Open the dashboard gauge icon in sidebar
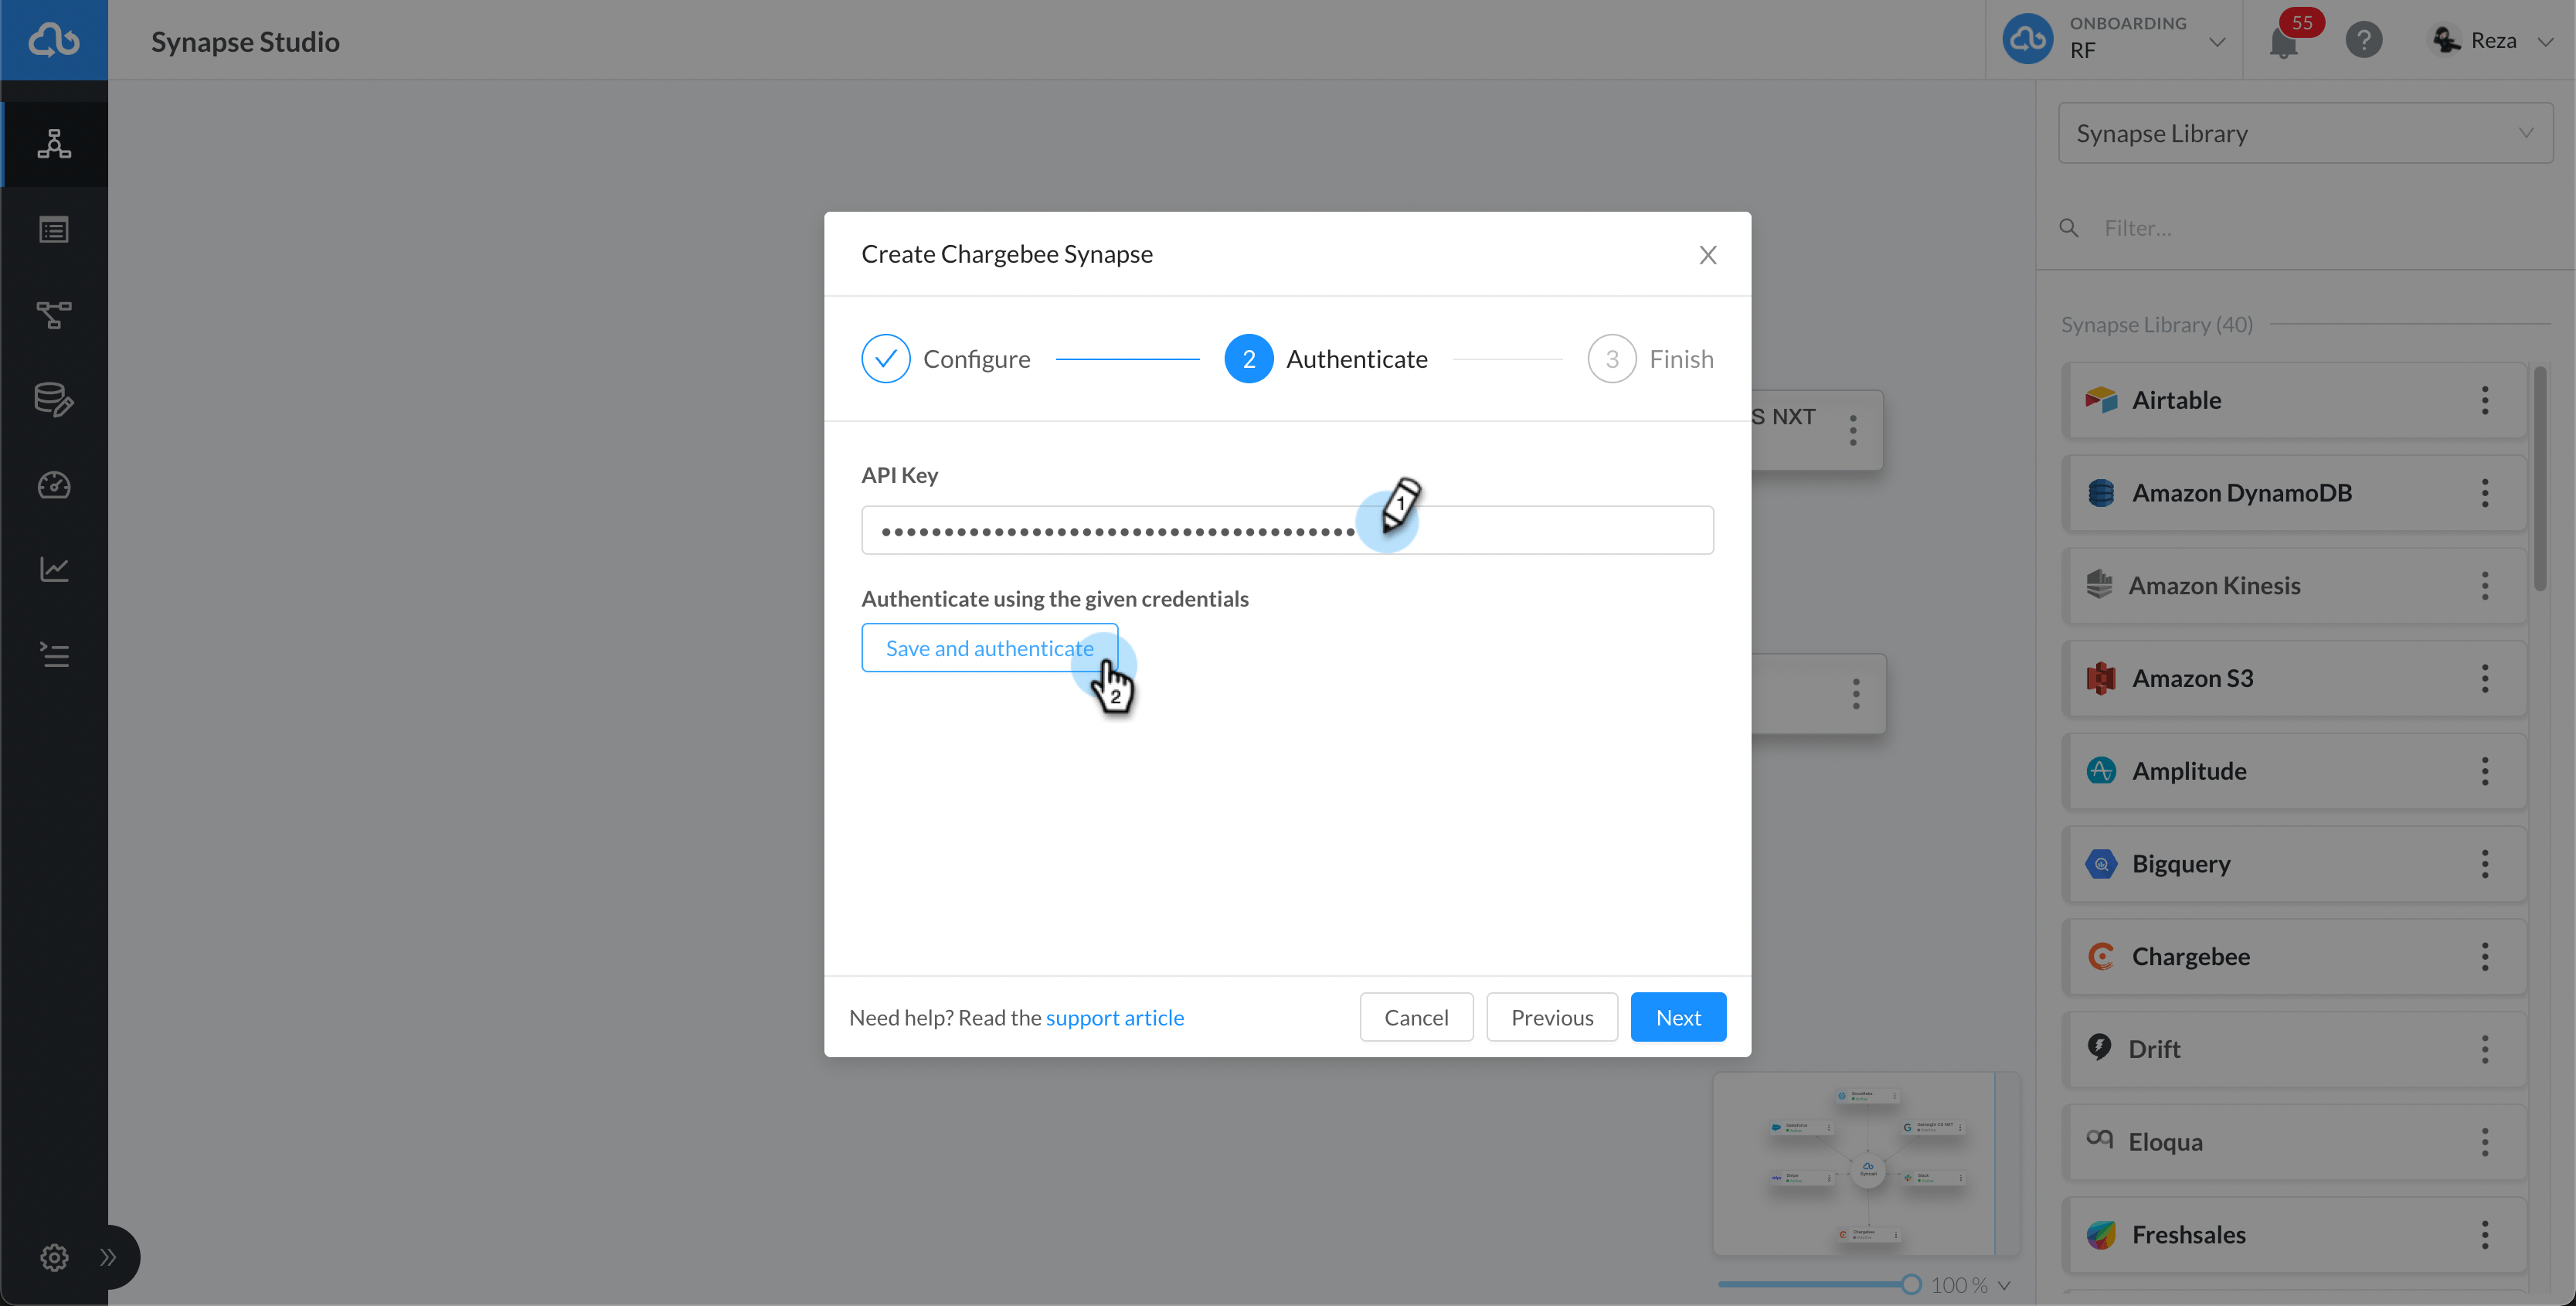Image resolution: width=2576 pixels, height=1306 pixels. coord(54,485)
